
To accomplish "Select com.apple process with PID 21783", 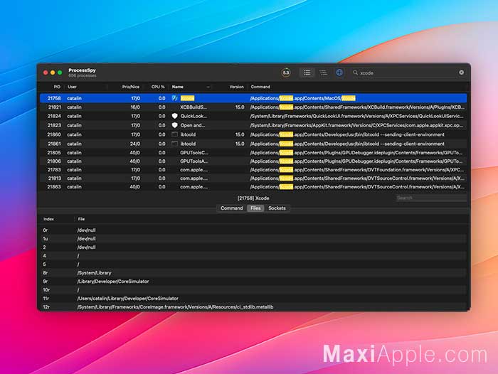I will click(253, 170).
